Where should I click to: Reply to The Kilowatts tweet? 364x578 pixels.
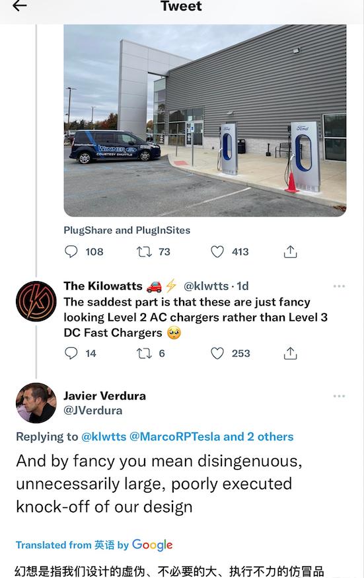tap(71, 353)
